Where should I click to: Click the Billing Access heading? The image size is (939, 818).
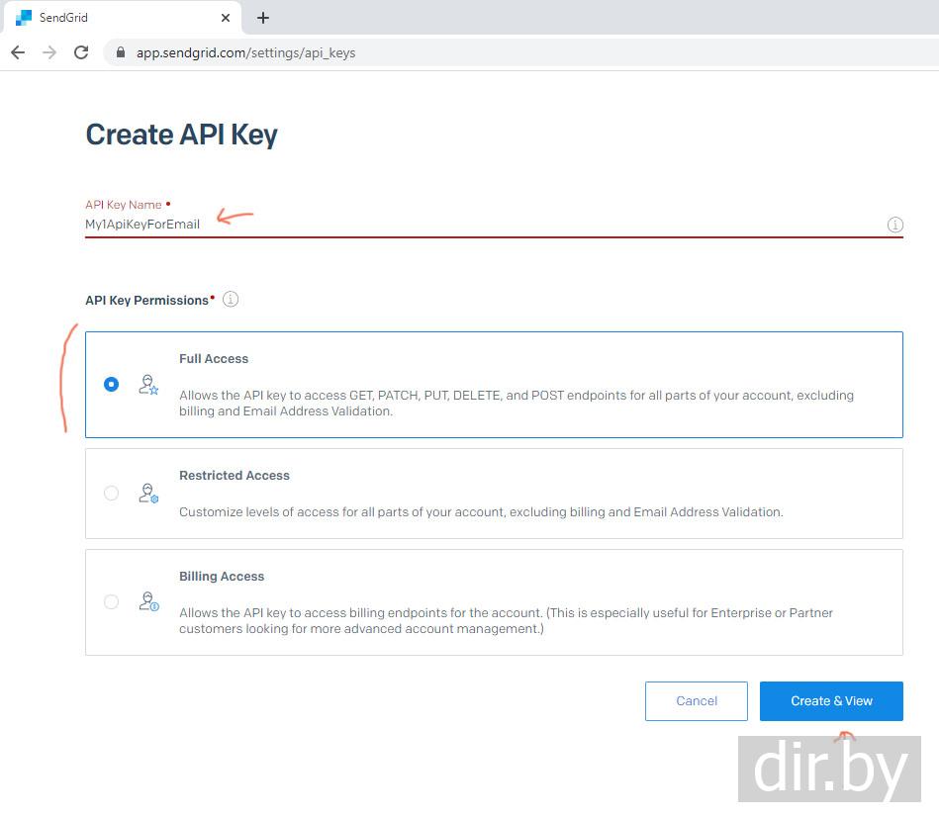222,576
